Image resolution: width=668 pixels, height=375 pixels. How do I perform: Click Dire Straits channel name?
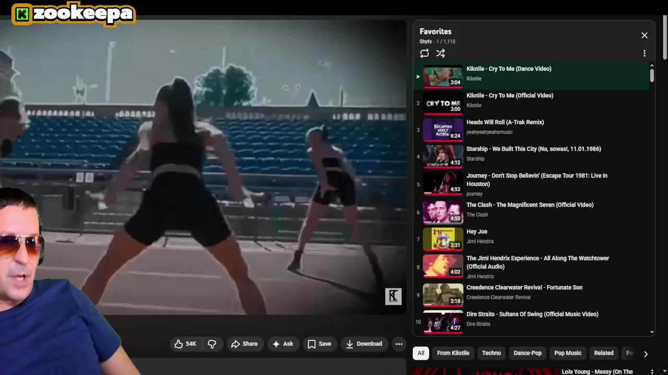(x=478, y=324)
